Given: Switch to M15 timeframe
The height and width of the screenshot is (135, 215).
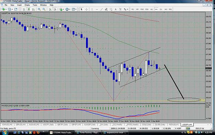Looking at the screenshot, I should tap(142, 9).
